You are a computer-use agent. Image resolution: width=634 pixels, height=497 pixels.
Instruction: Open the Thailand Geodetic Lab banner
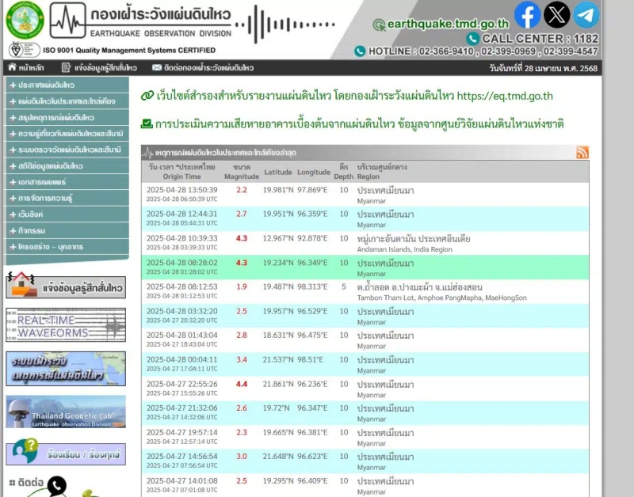65,412
